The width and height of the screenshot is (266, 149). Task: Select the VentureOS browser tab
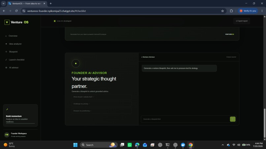click(26, 3)
